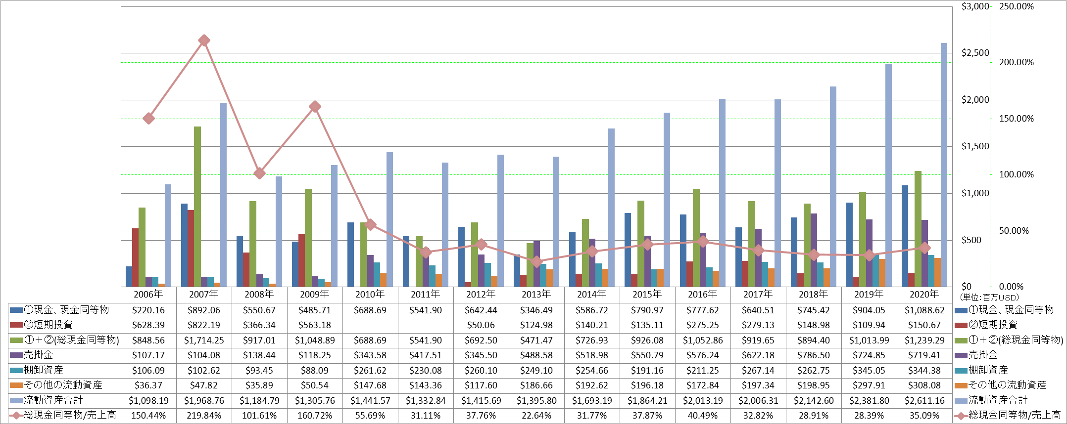The image size is (1067, 424).
Task: Click the (単位:百万USD) unit label
Action: (x=989, y=297)
